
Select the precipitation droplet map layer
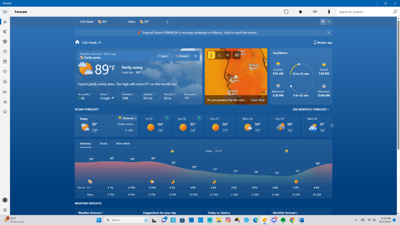tap(219, 55)
